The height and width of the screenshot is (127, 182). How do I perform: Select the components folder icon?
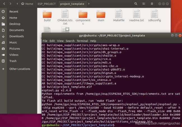click(83, 14)
